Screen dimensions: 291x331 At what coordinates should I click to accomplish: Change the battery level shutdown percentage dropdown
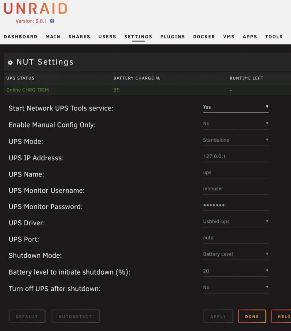pyautogui.click(x=235, y=271)
